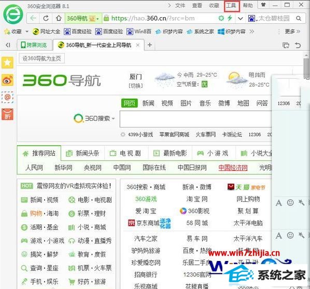Collapse sidebar with the left arrow icon
The width and height of the screenshot is (310, 289).
click(x=8, y=45)
